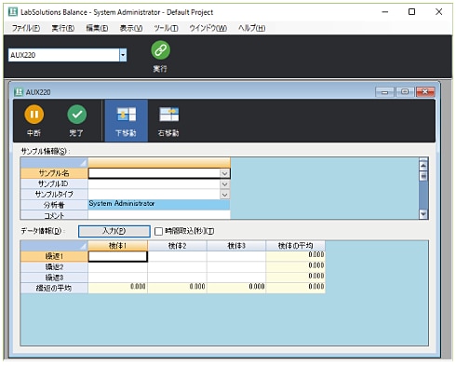The image size is (456, 366).
Task: Click the 繰返3 row header
Action: pyautogui.click(x=54, y=278)
